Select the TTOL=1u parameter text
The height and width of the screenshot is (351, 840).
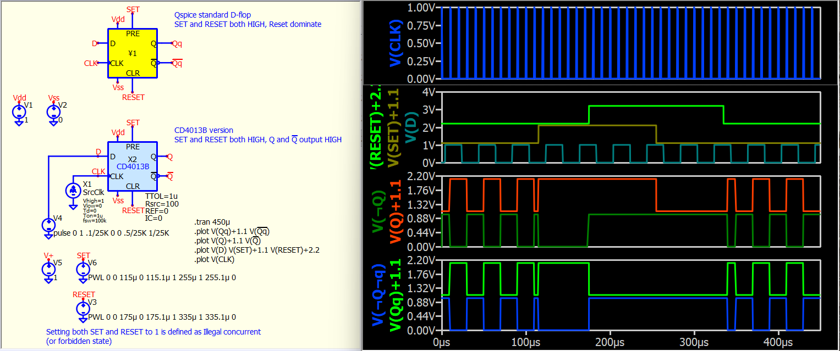[x=161, y=196]
